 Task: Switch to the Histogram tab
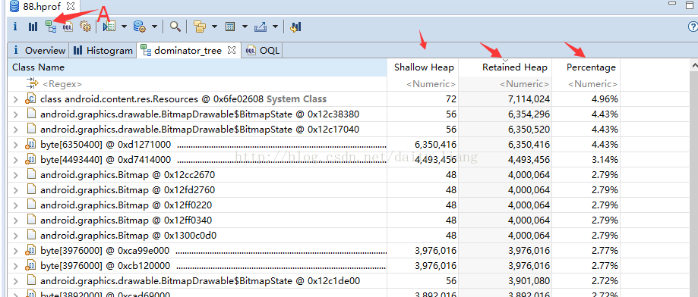[x=103, y=51]
